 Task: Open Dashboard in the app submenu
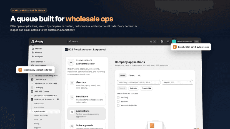39,104
